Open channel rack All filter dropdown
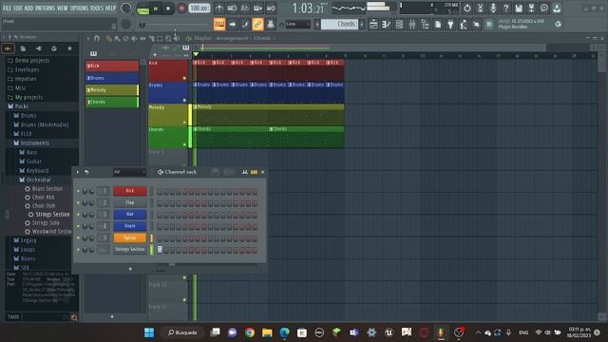The width and height of the screenshot is (608, 342). [x=129, y=172]
